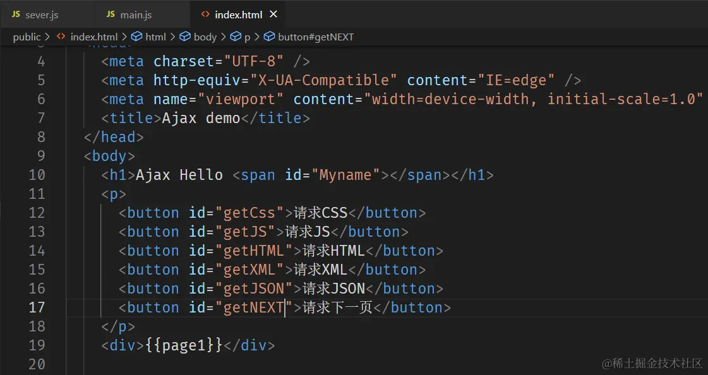The width and height of the screenshot is (708, 375).
Task: Click the JS file icon on main.js tab
Action: pyautogui.click(x=111, y=15)
